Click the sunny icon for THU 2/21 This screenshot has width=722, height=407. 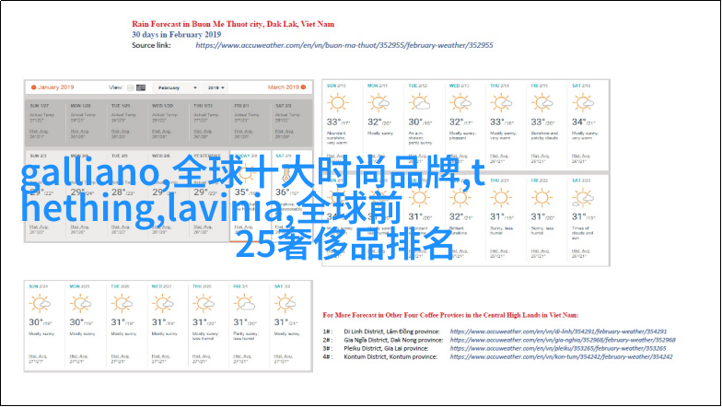(x=501, y=198)
